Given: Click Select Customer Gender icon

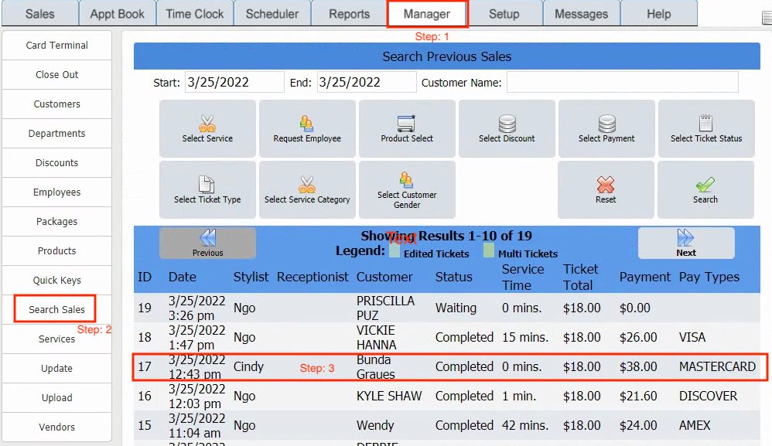Looking at the screenshot, I should 407,181.
